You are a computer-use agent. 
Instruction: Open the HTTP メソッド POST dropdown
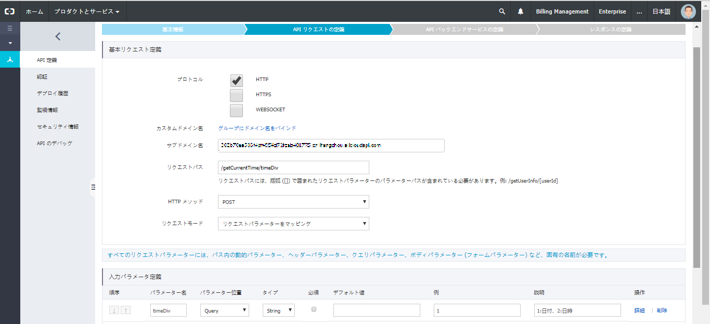coord(293,202)
